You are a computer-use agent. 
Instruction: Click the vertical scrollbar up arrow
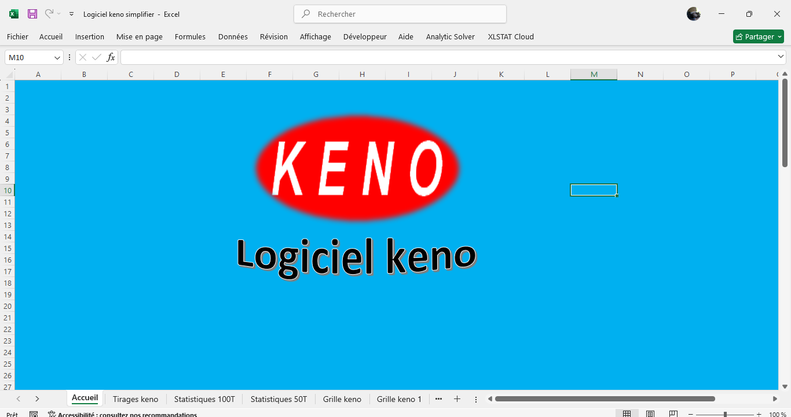pyautogui.click(x=785, y=74)
